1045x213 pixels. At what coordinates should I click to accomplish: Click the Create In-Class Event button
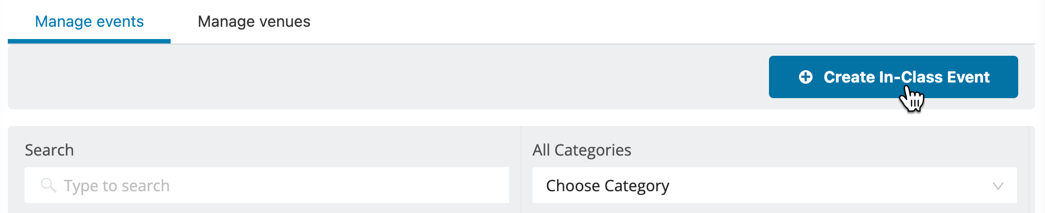pyautogui.click(x=893, y=77)
